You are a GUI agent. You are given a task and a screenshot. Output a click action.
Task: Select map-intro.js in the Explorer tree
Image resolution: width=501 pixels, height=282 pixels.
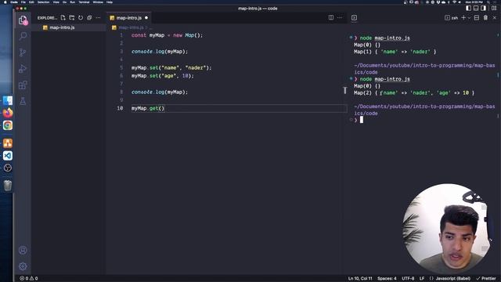[x=69, y=27]
